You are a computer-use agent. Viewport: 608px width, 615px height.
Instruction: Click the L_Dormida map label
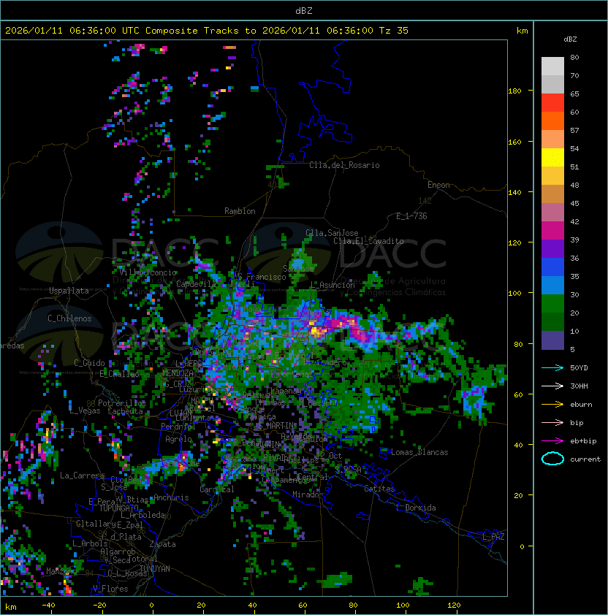[x=416, y=508]
